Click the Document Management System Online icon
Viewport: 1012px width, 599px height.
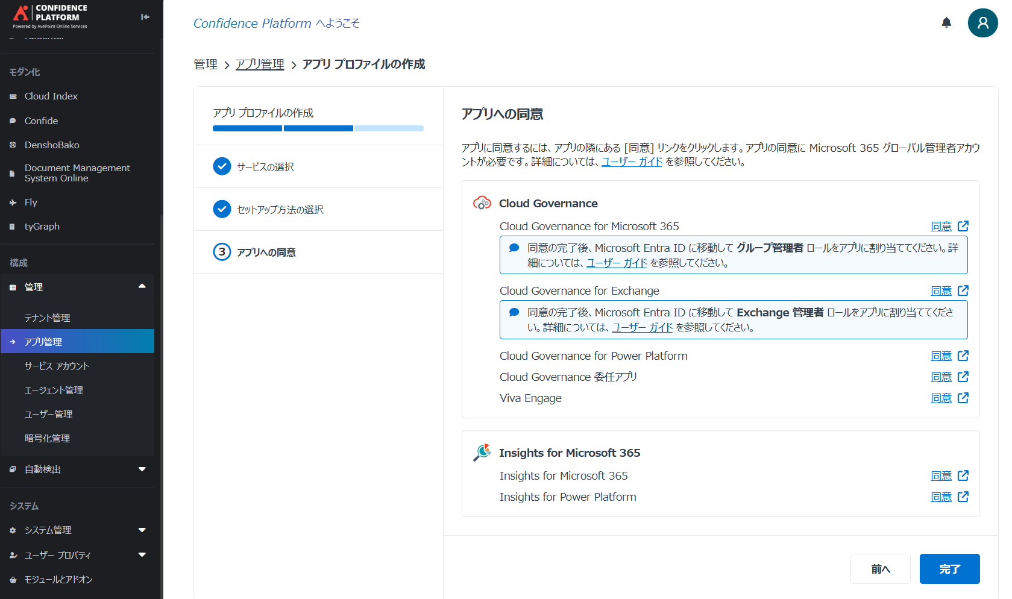pyautogui.click(x=13, y=174)
